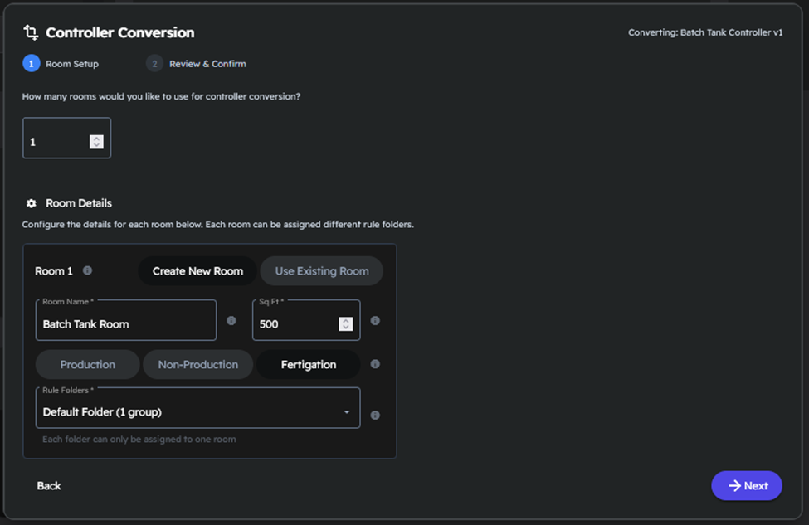Set room type to Production
Image resolution: width=809 pixels, height=525 pixels.
[x=87, y=365]
